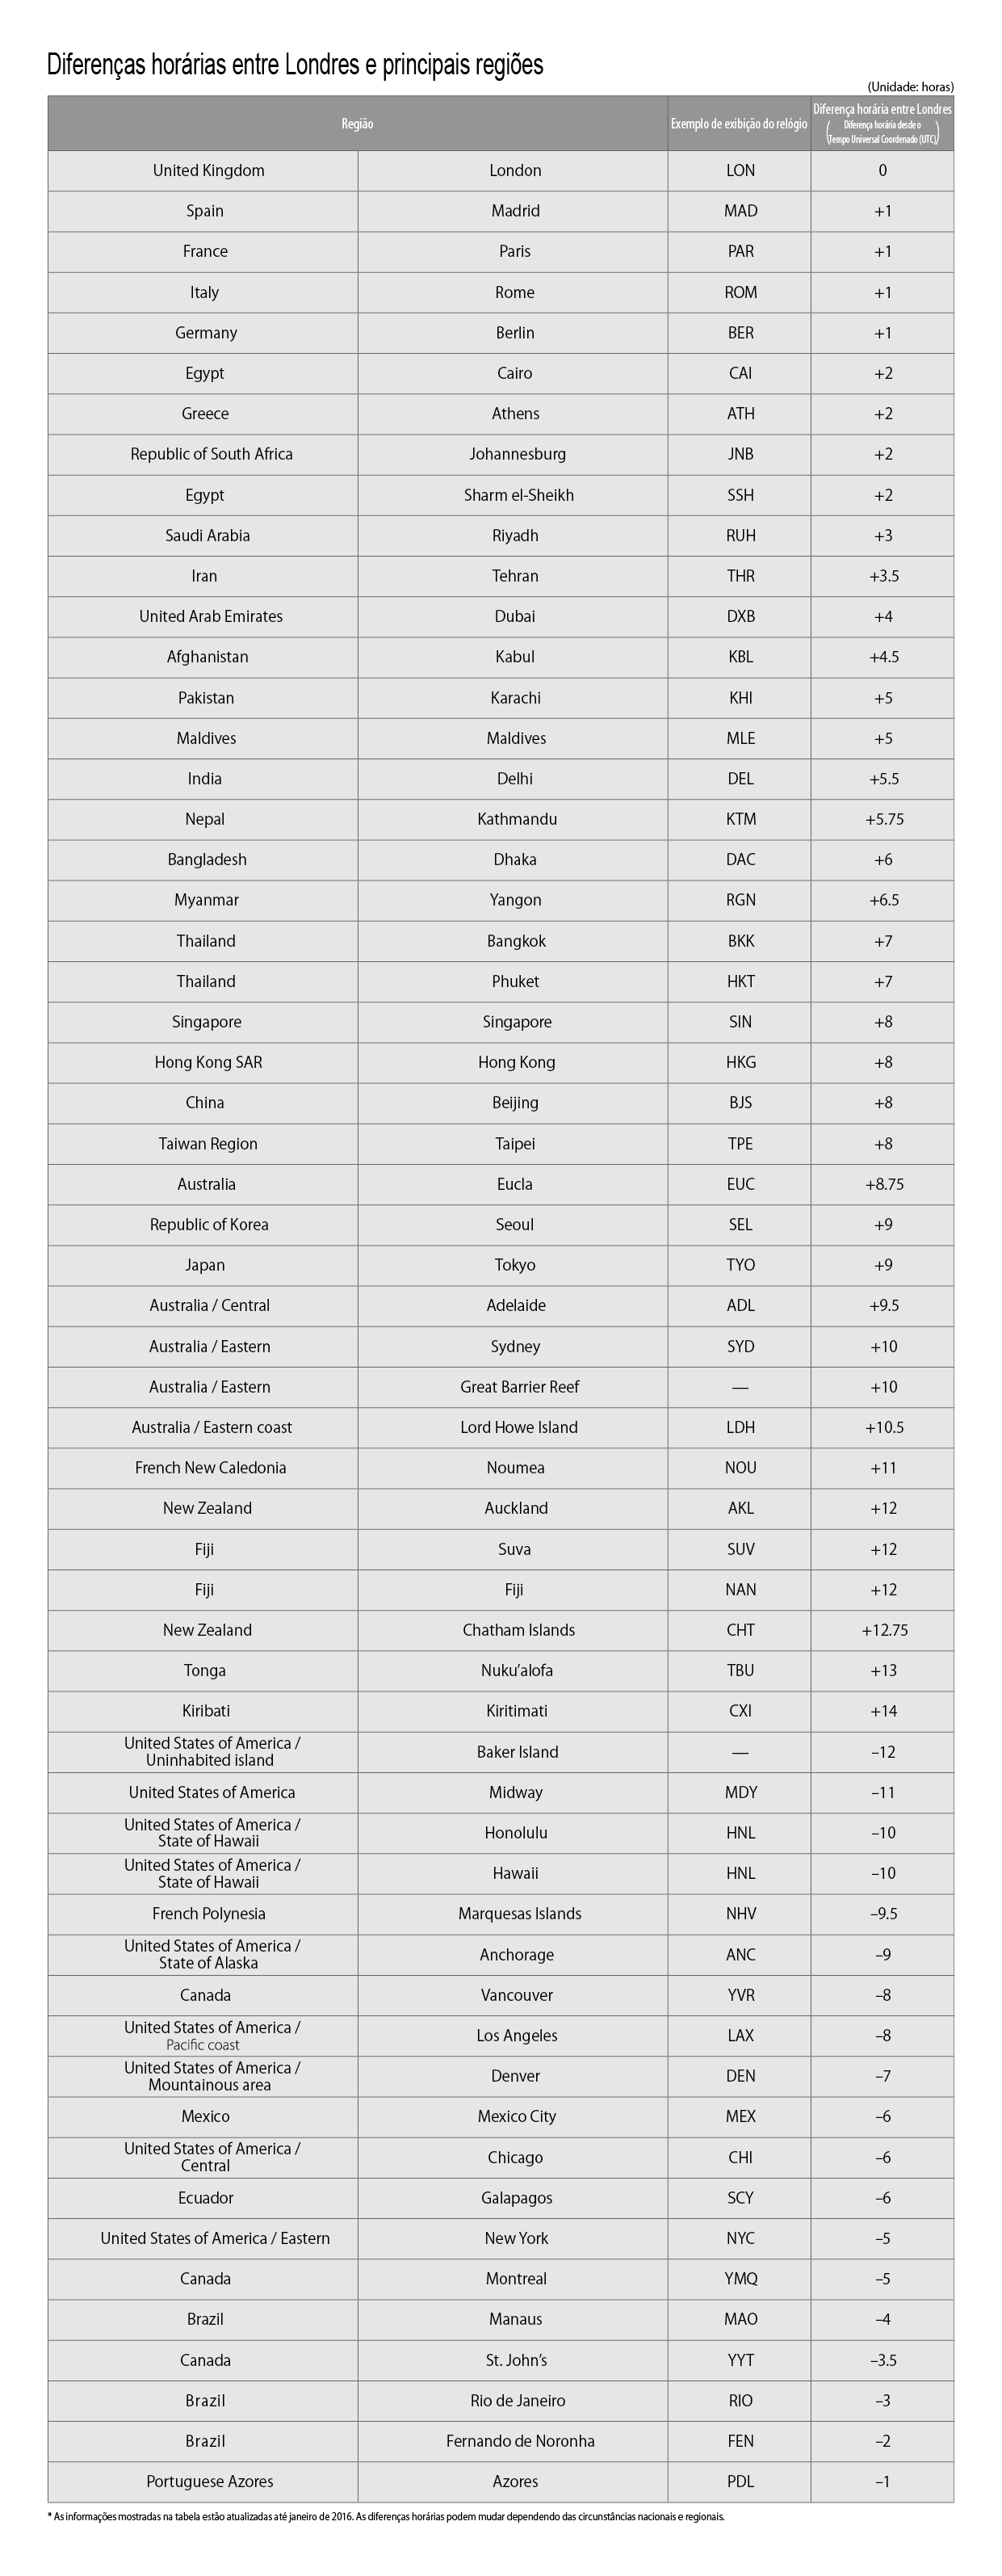Image resolution: width=1002 pixels, height=2576 pixels.
Task: Select the 'Lord Howe Island' cell
Action: (x=518, y=1427)
